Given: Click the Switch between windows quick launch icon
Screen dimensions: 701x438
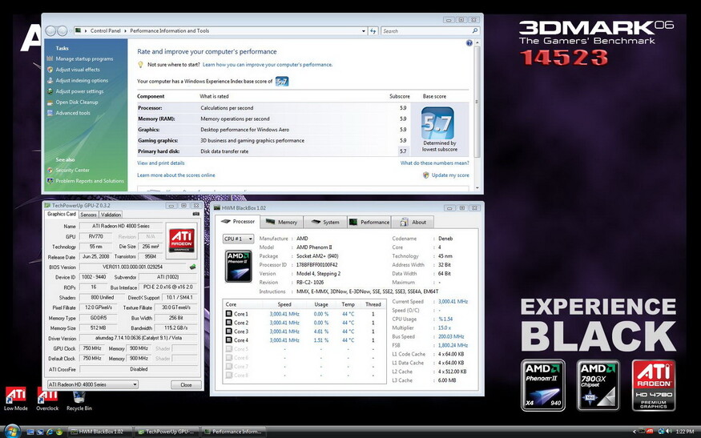Looking at the screenshot, I should pos(39,432).
